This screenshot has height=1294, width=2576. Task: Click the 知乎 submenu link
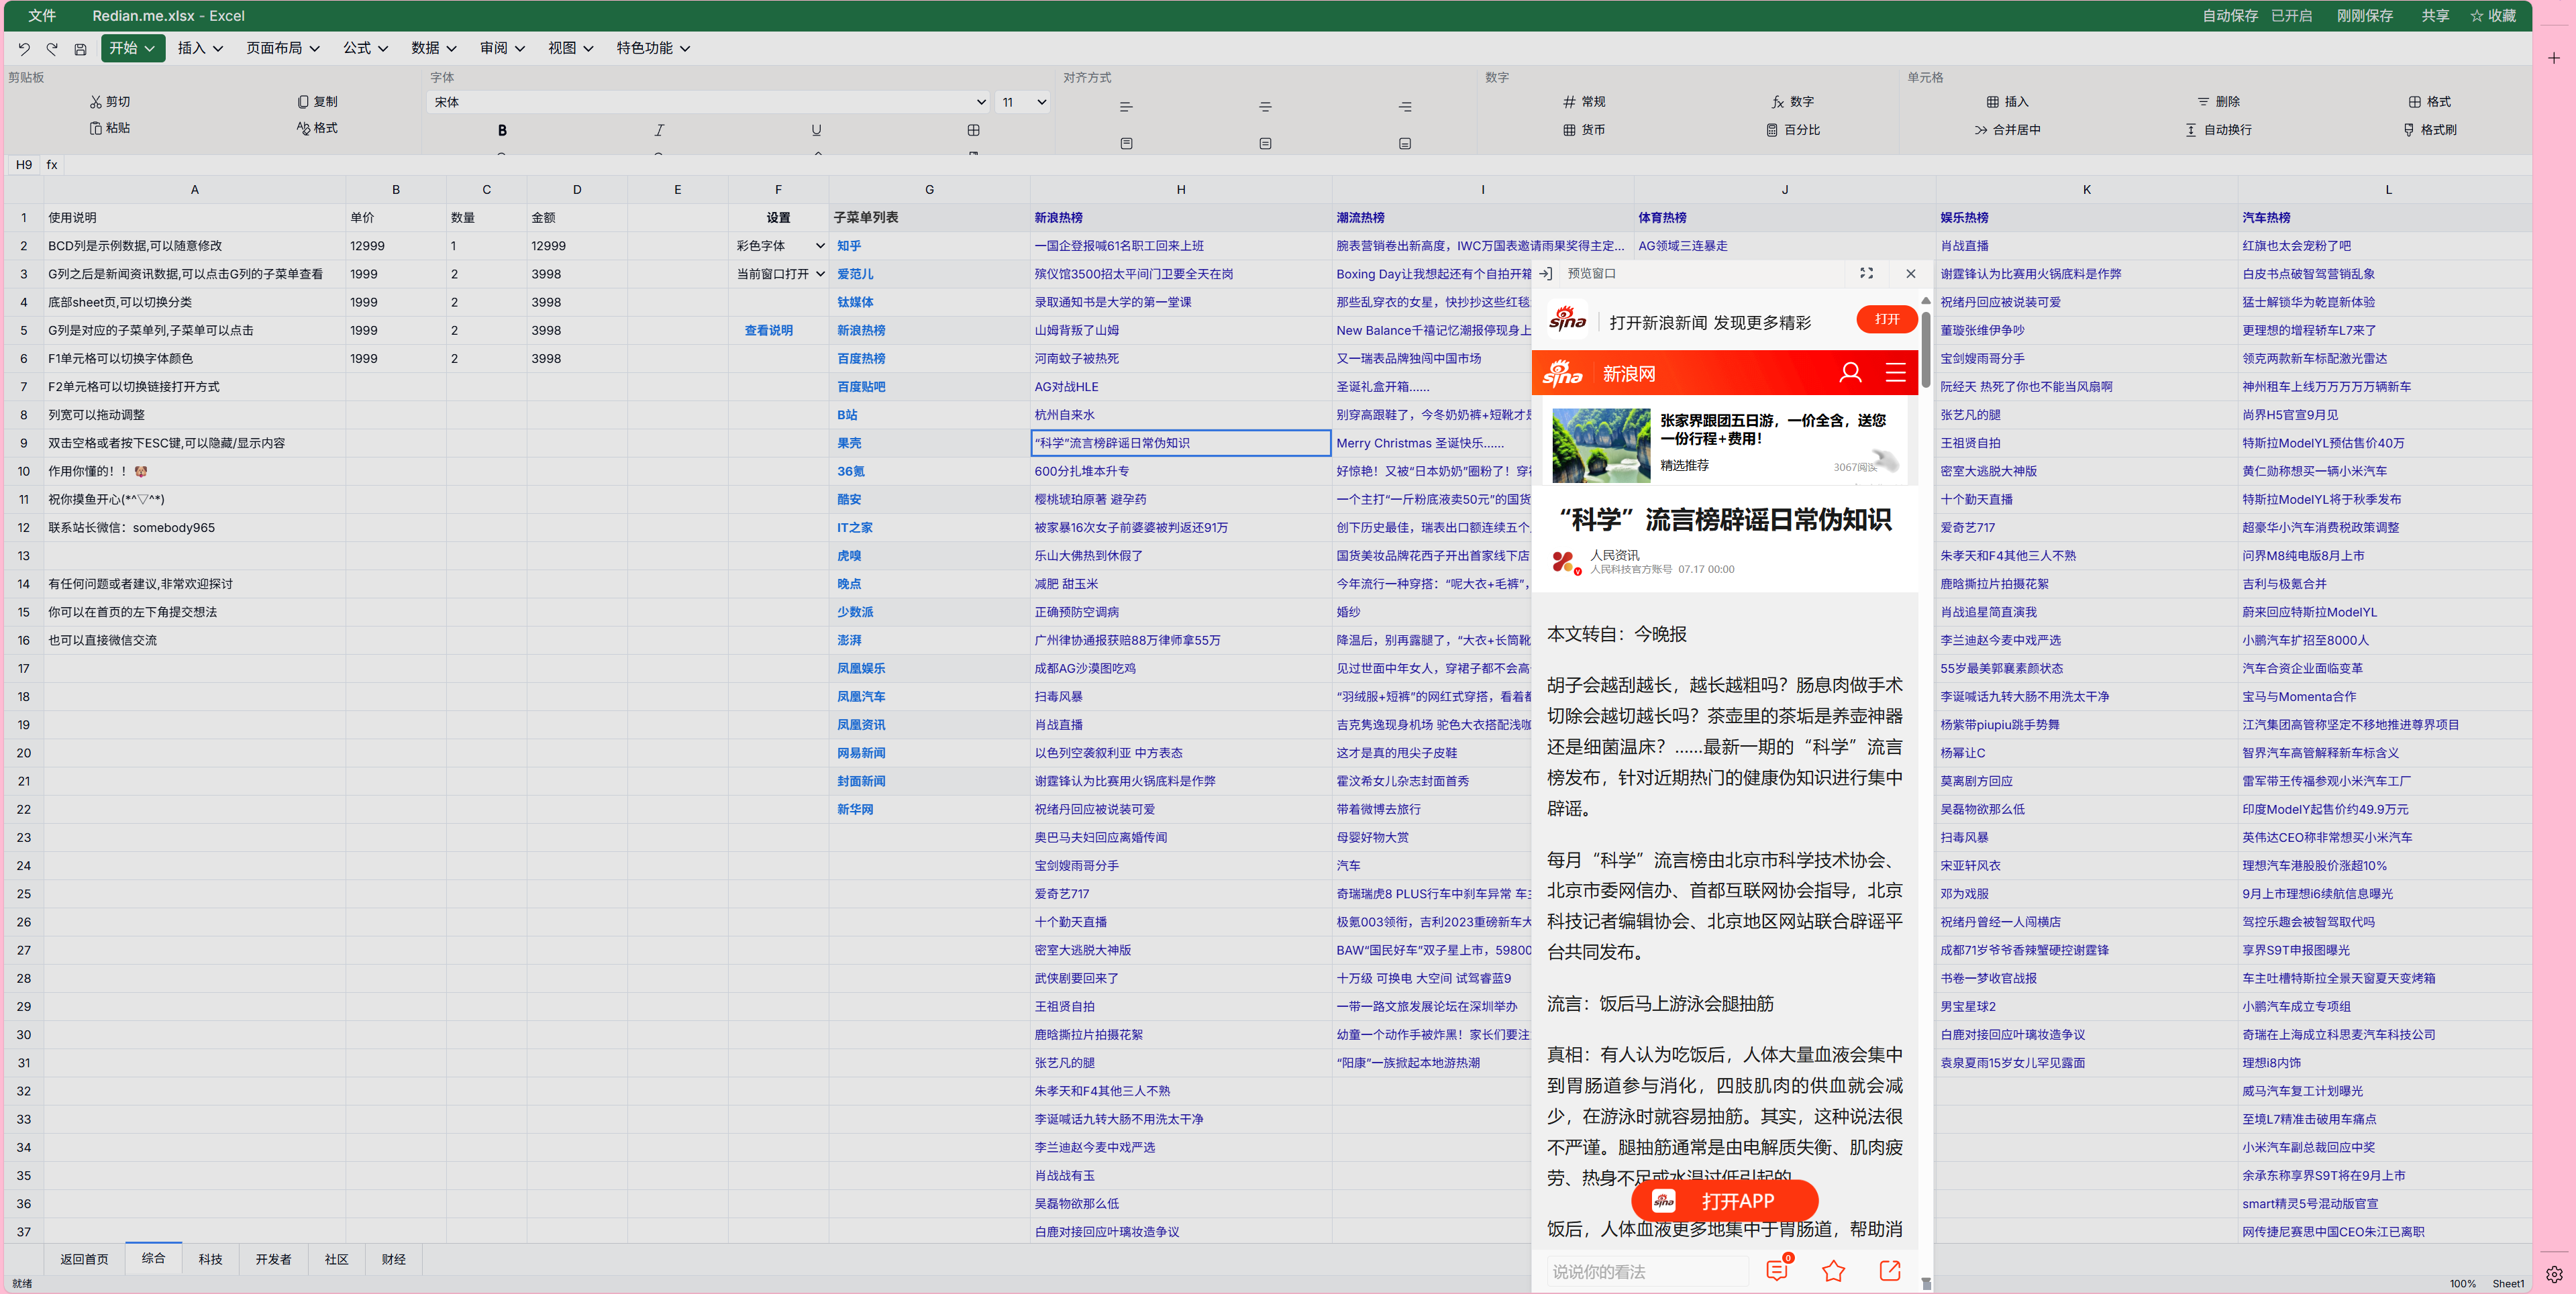click(x=849, y=246)
